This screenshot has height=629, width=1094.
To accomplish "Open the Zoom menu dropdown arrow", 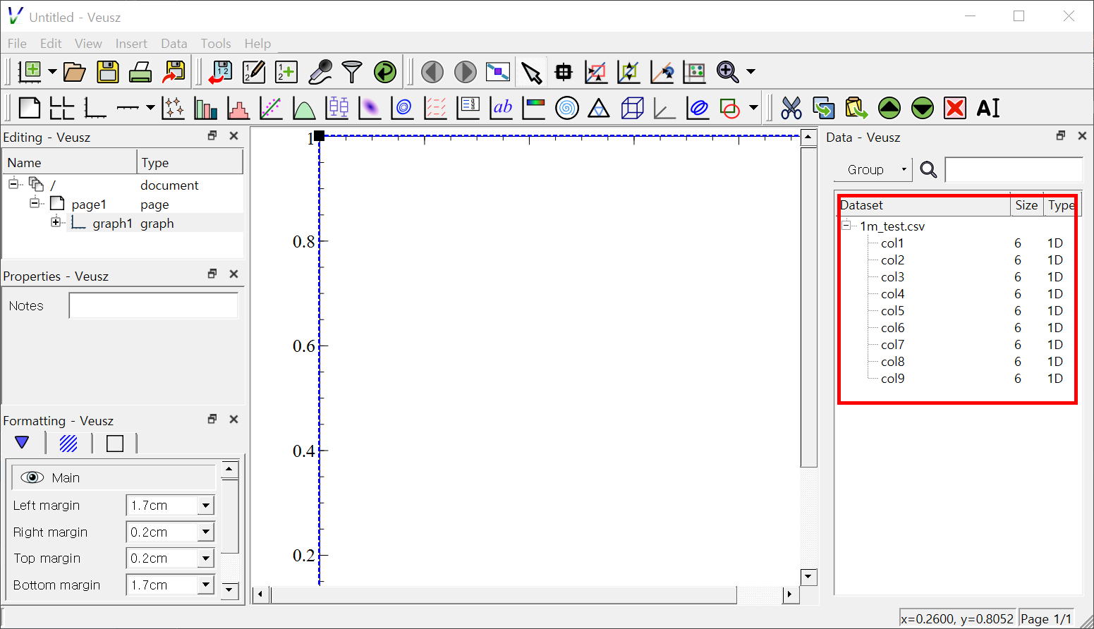I will (750, 72).
